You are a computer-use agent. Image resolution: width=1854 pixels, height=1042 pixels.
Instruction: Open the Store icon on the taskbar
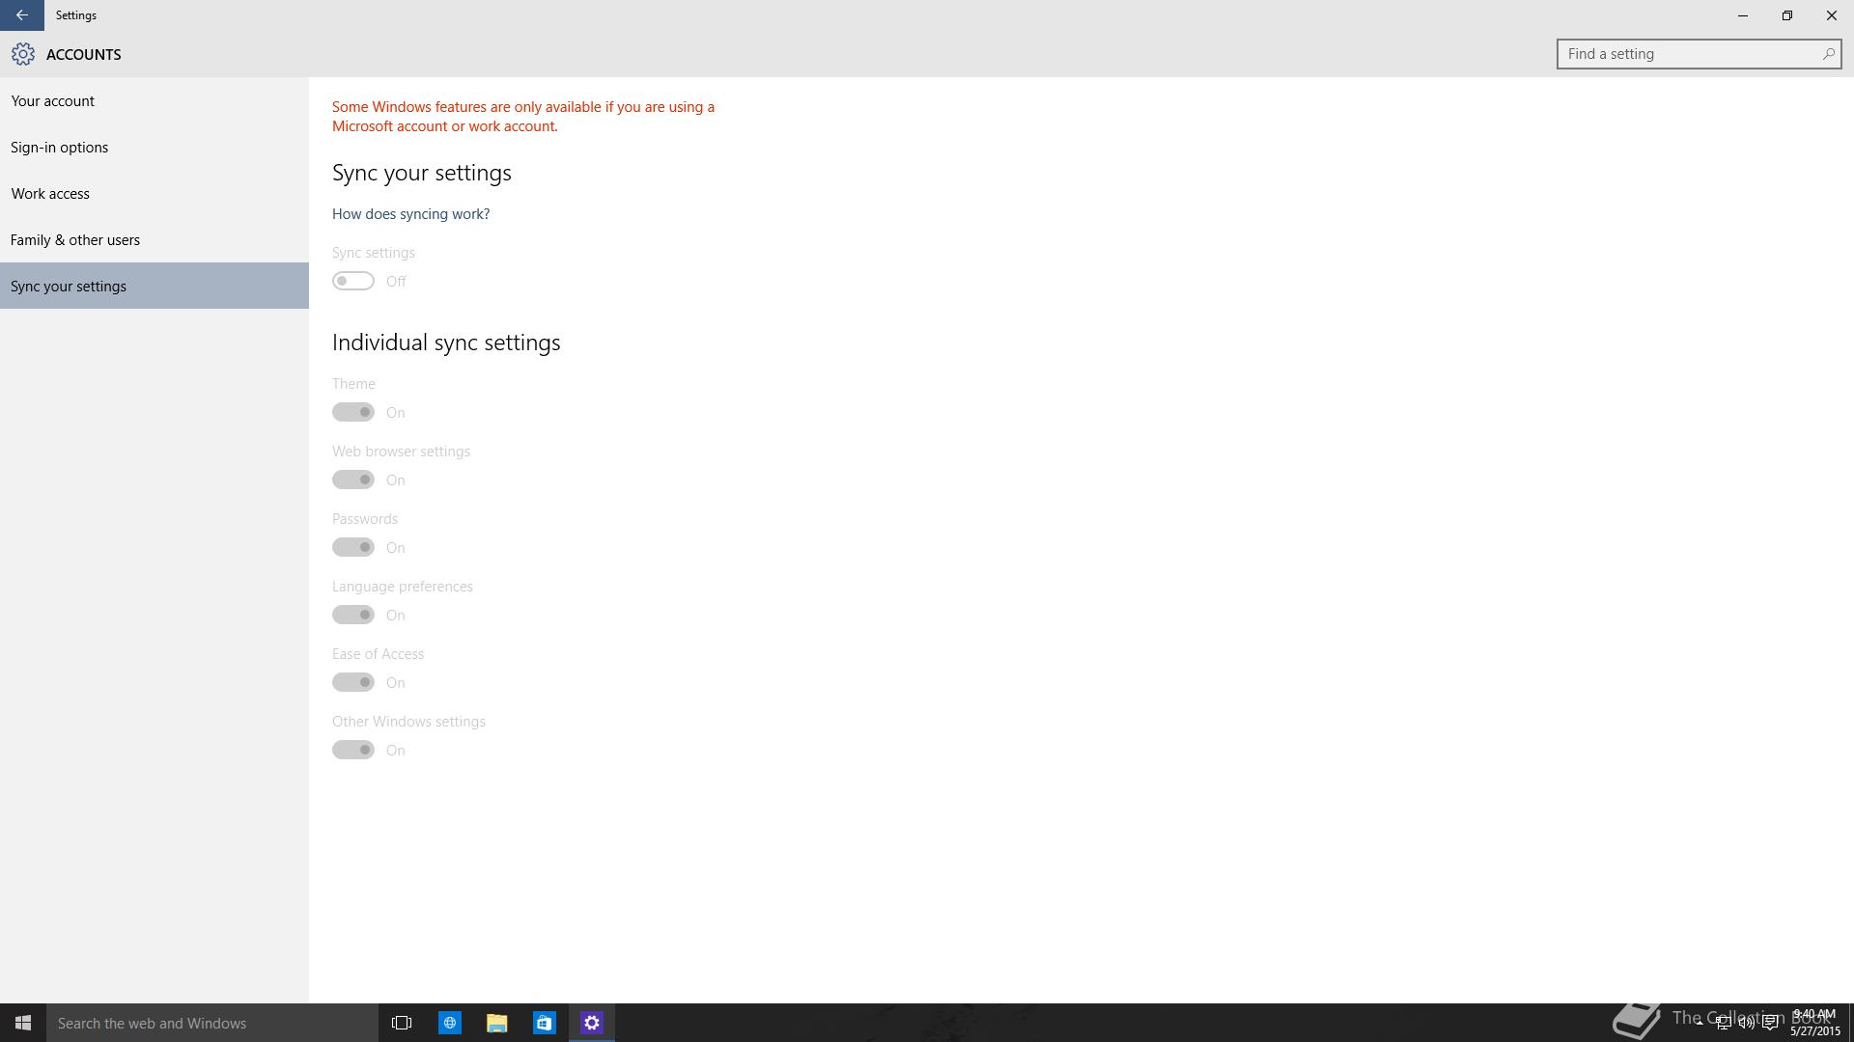(545, 1023)
